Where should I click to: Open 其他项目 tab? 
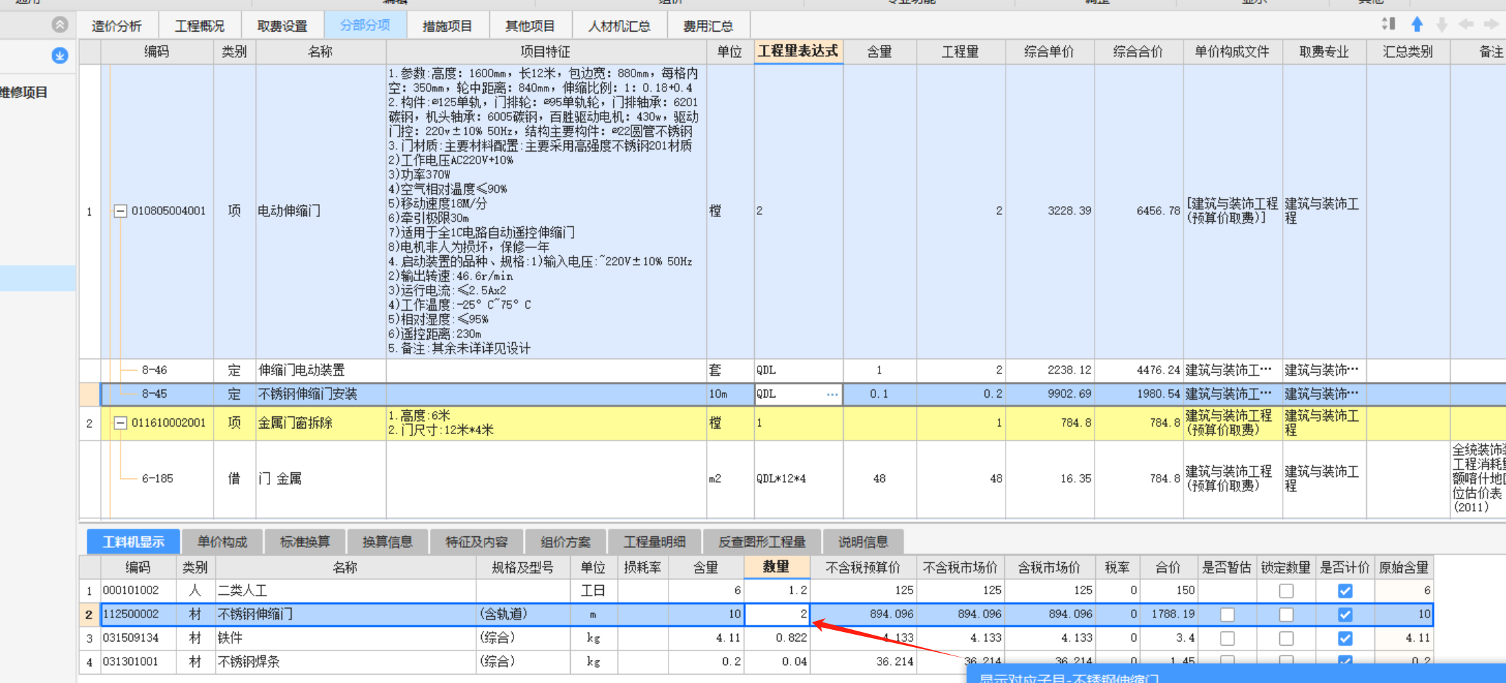tap(530, 26)
